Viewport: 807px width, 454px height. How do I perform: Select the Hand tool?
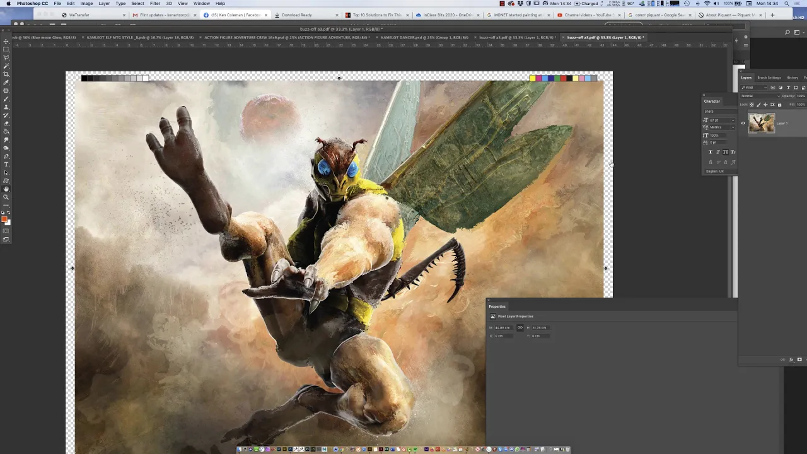(6, 189)
